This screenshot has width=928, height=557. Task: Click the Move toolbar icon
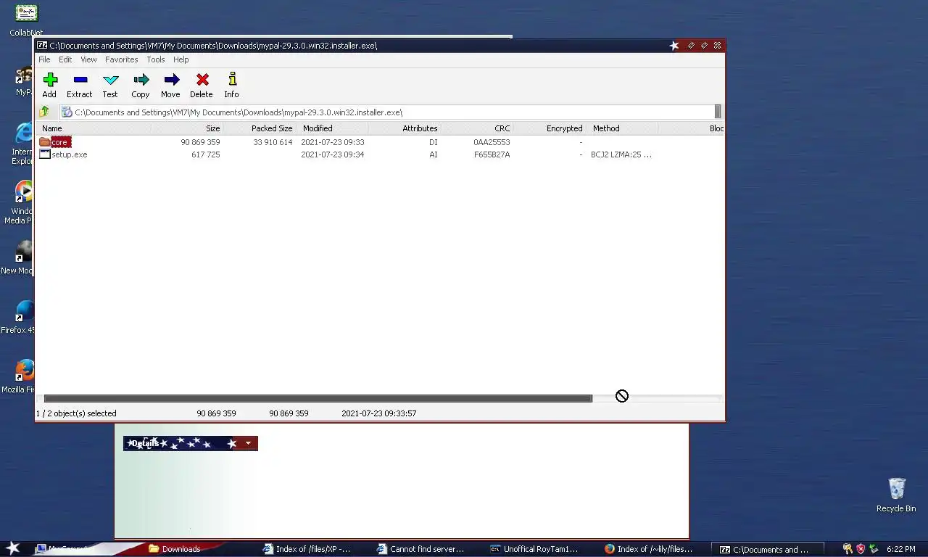(171, 80)
